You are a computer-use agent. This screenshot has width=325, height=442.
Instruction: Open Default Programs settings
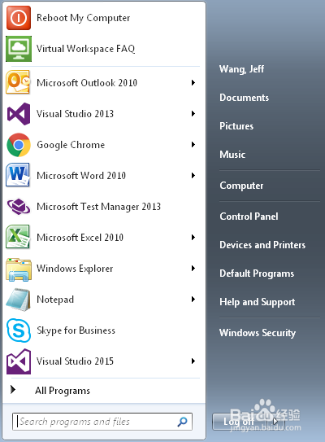click(257, 274)
